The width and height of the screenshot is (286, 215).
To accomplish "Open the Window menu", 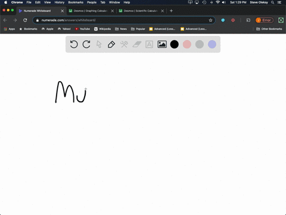I will click(x=114, y=2).
